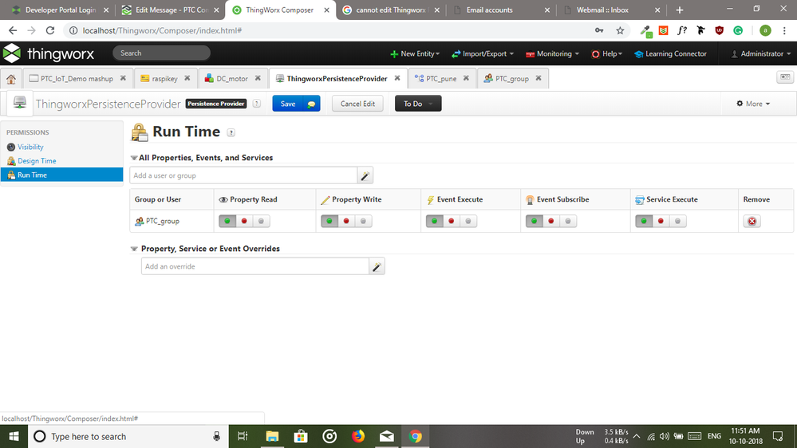The width and height of the screenshot is (797, 448).
Task: Click Run Time help question icon
Action: 231,132
